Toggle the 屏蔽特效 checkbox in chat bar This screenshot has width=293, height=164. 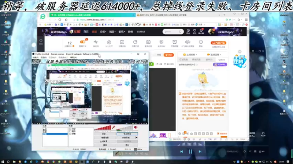(218, 133)
